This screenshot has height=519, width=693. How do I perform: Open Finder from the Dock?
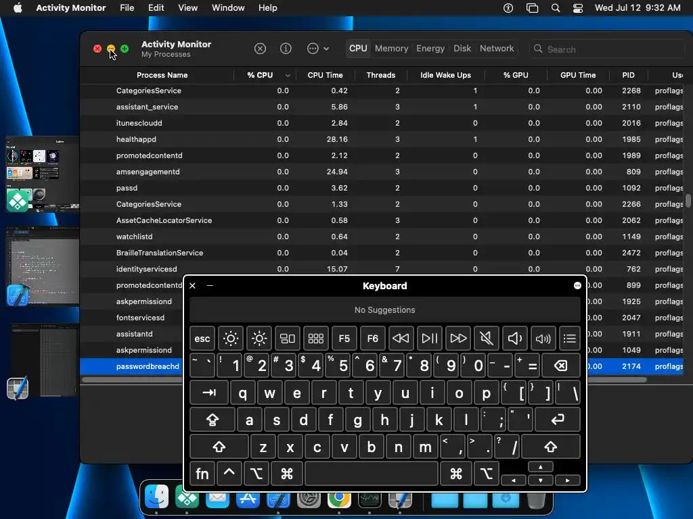156,497
